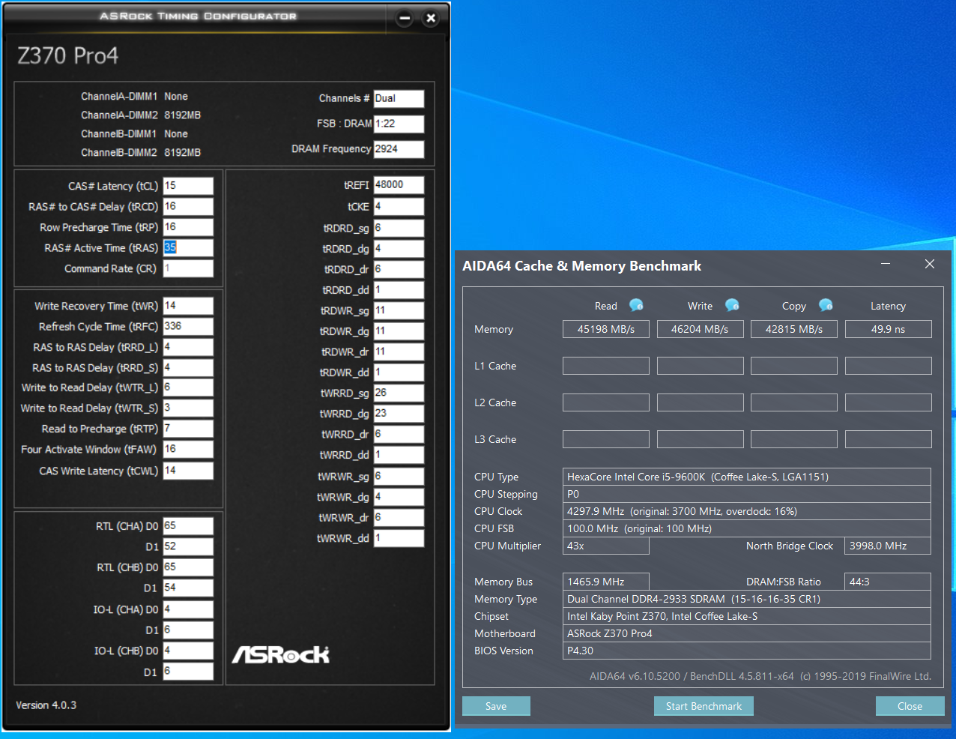The height and width of the screenshot is (739, 956).
Task: Close the ASRock Timing Configurator window
Action: (x=431, y=18)
